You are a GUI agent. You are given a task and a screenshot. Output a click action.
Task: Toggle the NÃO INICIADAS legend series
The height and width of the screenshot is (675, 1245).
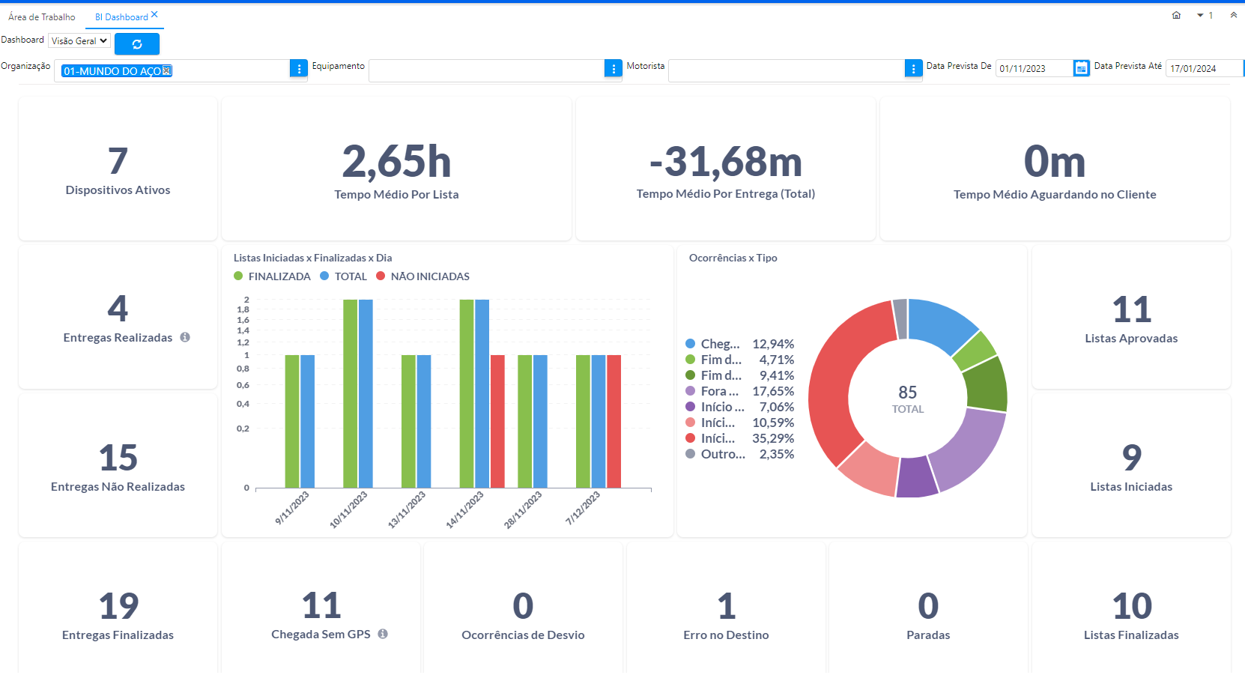tap(422, 276)
